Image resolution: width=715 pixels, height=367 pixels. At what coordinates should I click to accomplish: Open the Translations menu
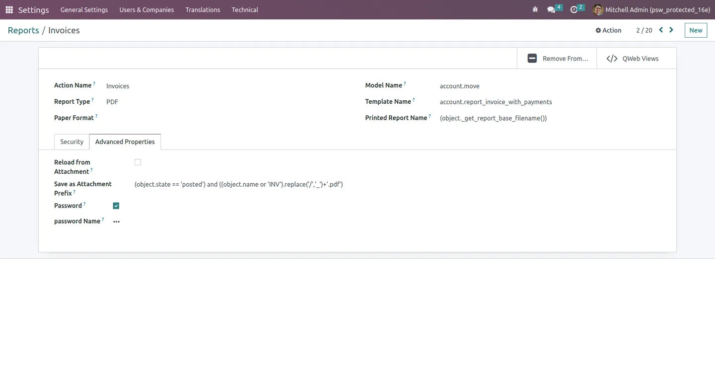coord(203,9)
